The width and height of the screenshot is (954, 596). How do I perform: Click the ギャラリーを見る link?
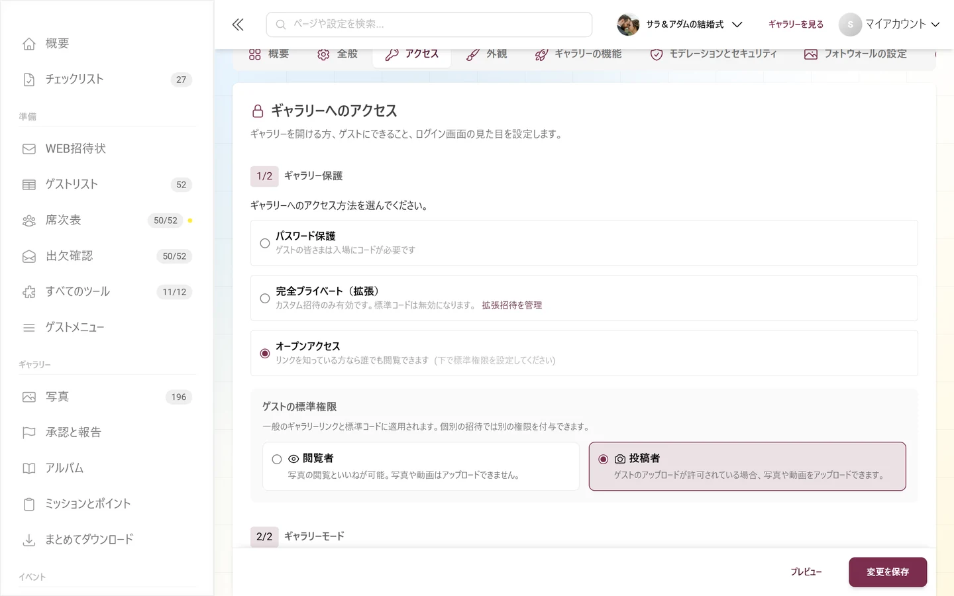[x=796, y=25]
